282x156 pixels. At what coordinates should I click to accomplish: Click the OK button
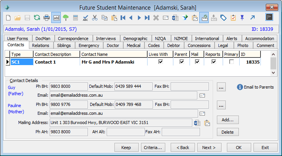point(239,148)
